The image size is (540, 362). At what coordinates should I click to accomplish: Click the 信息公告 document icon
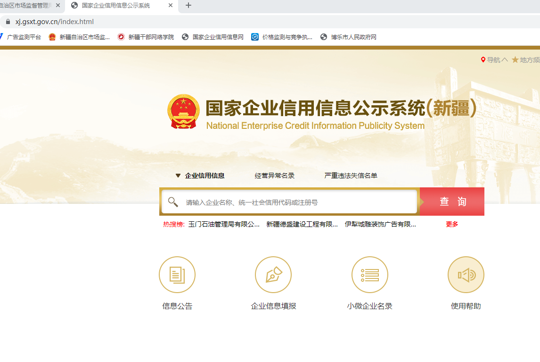pyautogui.click(x=177, y=275)
